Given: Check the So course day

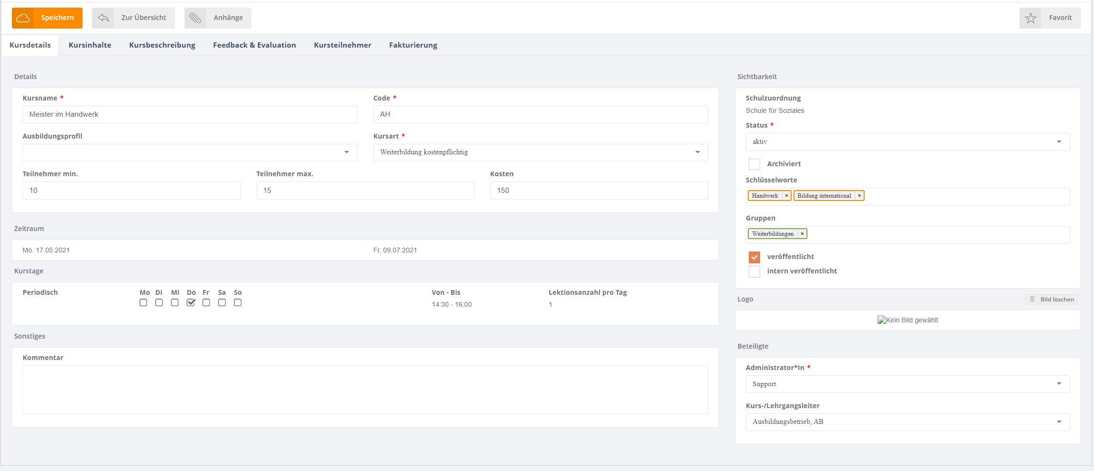Looking at the screenshot, I should (x=238, y=303).
